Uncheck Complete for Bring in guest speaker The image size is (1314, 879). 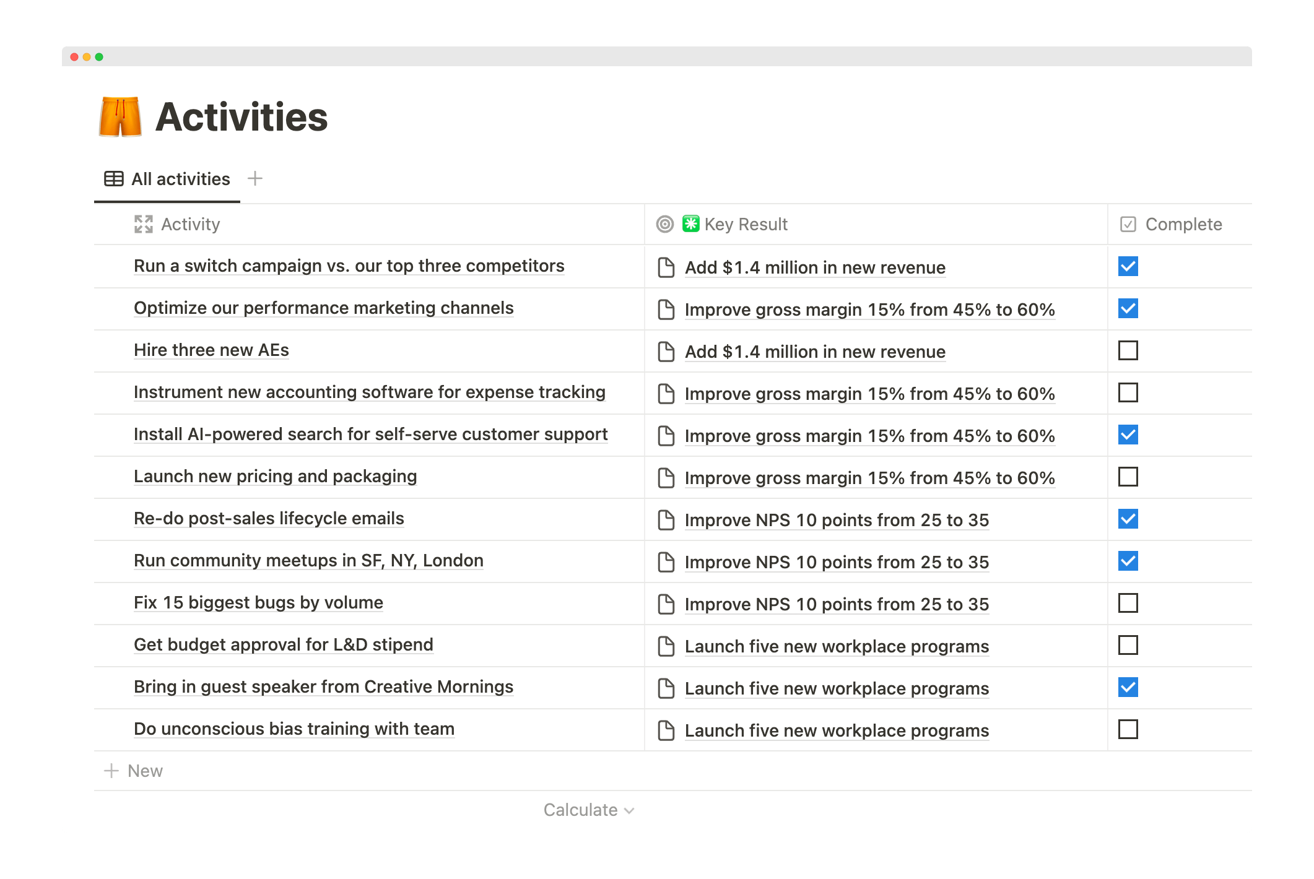[x=1128, y=687]
